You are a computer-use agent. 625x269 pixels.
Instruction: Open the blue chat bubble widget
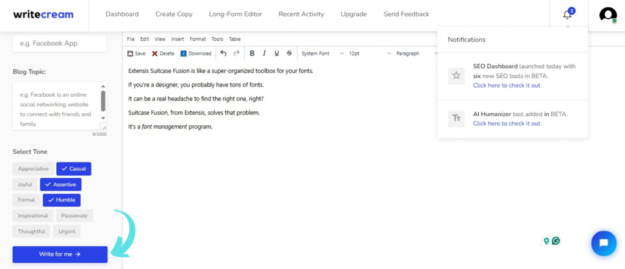coord(604,243)
